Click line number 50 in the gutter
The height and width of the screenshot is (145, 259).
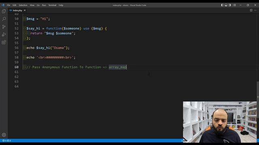[17, 19]
